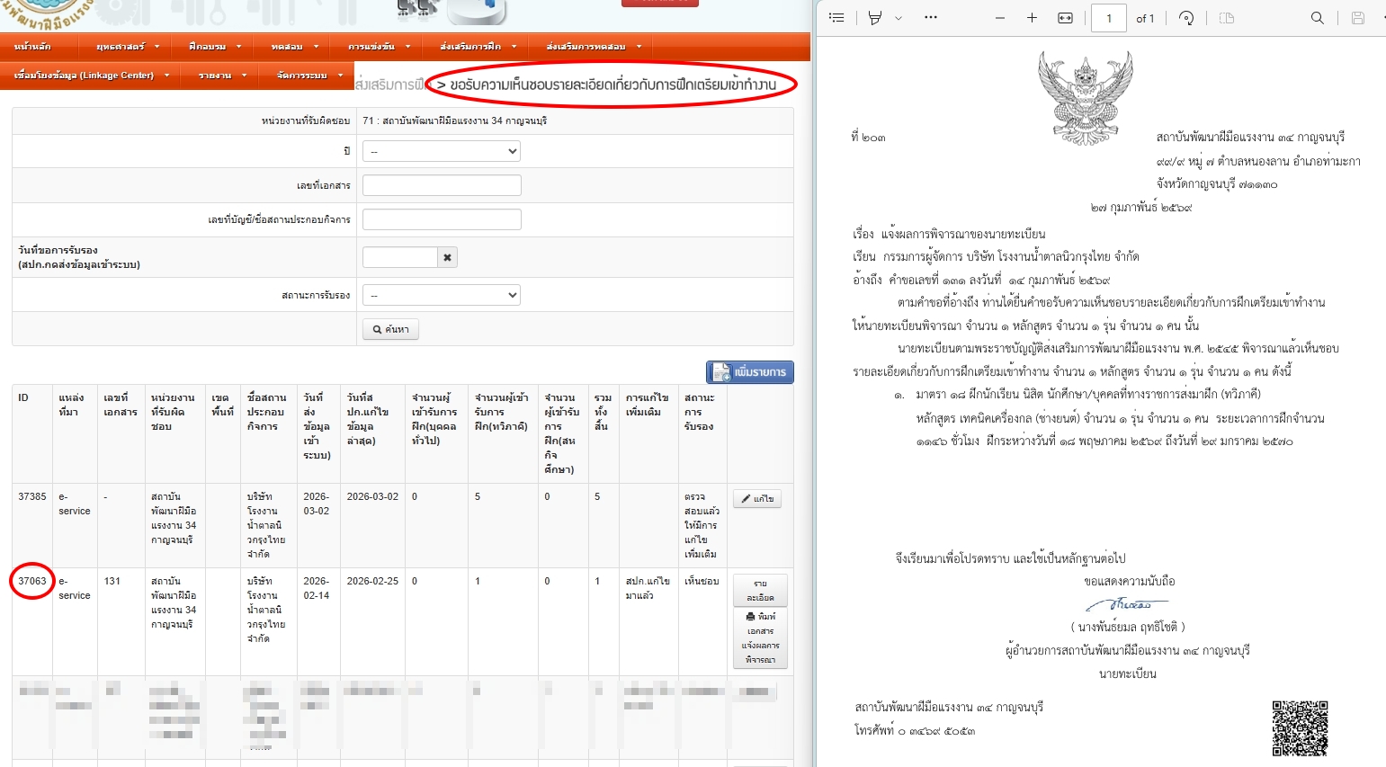Click the เพิ่มรายการ add item button

(749, 371)
